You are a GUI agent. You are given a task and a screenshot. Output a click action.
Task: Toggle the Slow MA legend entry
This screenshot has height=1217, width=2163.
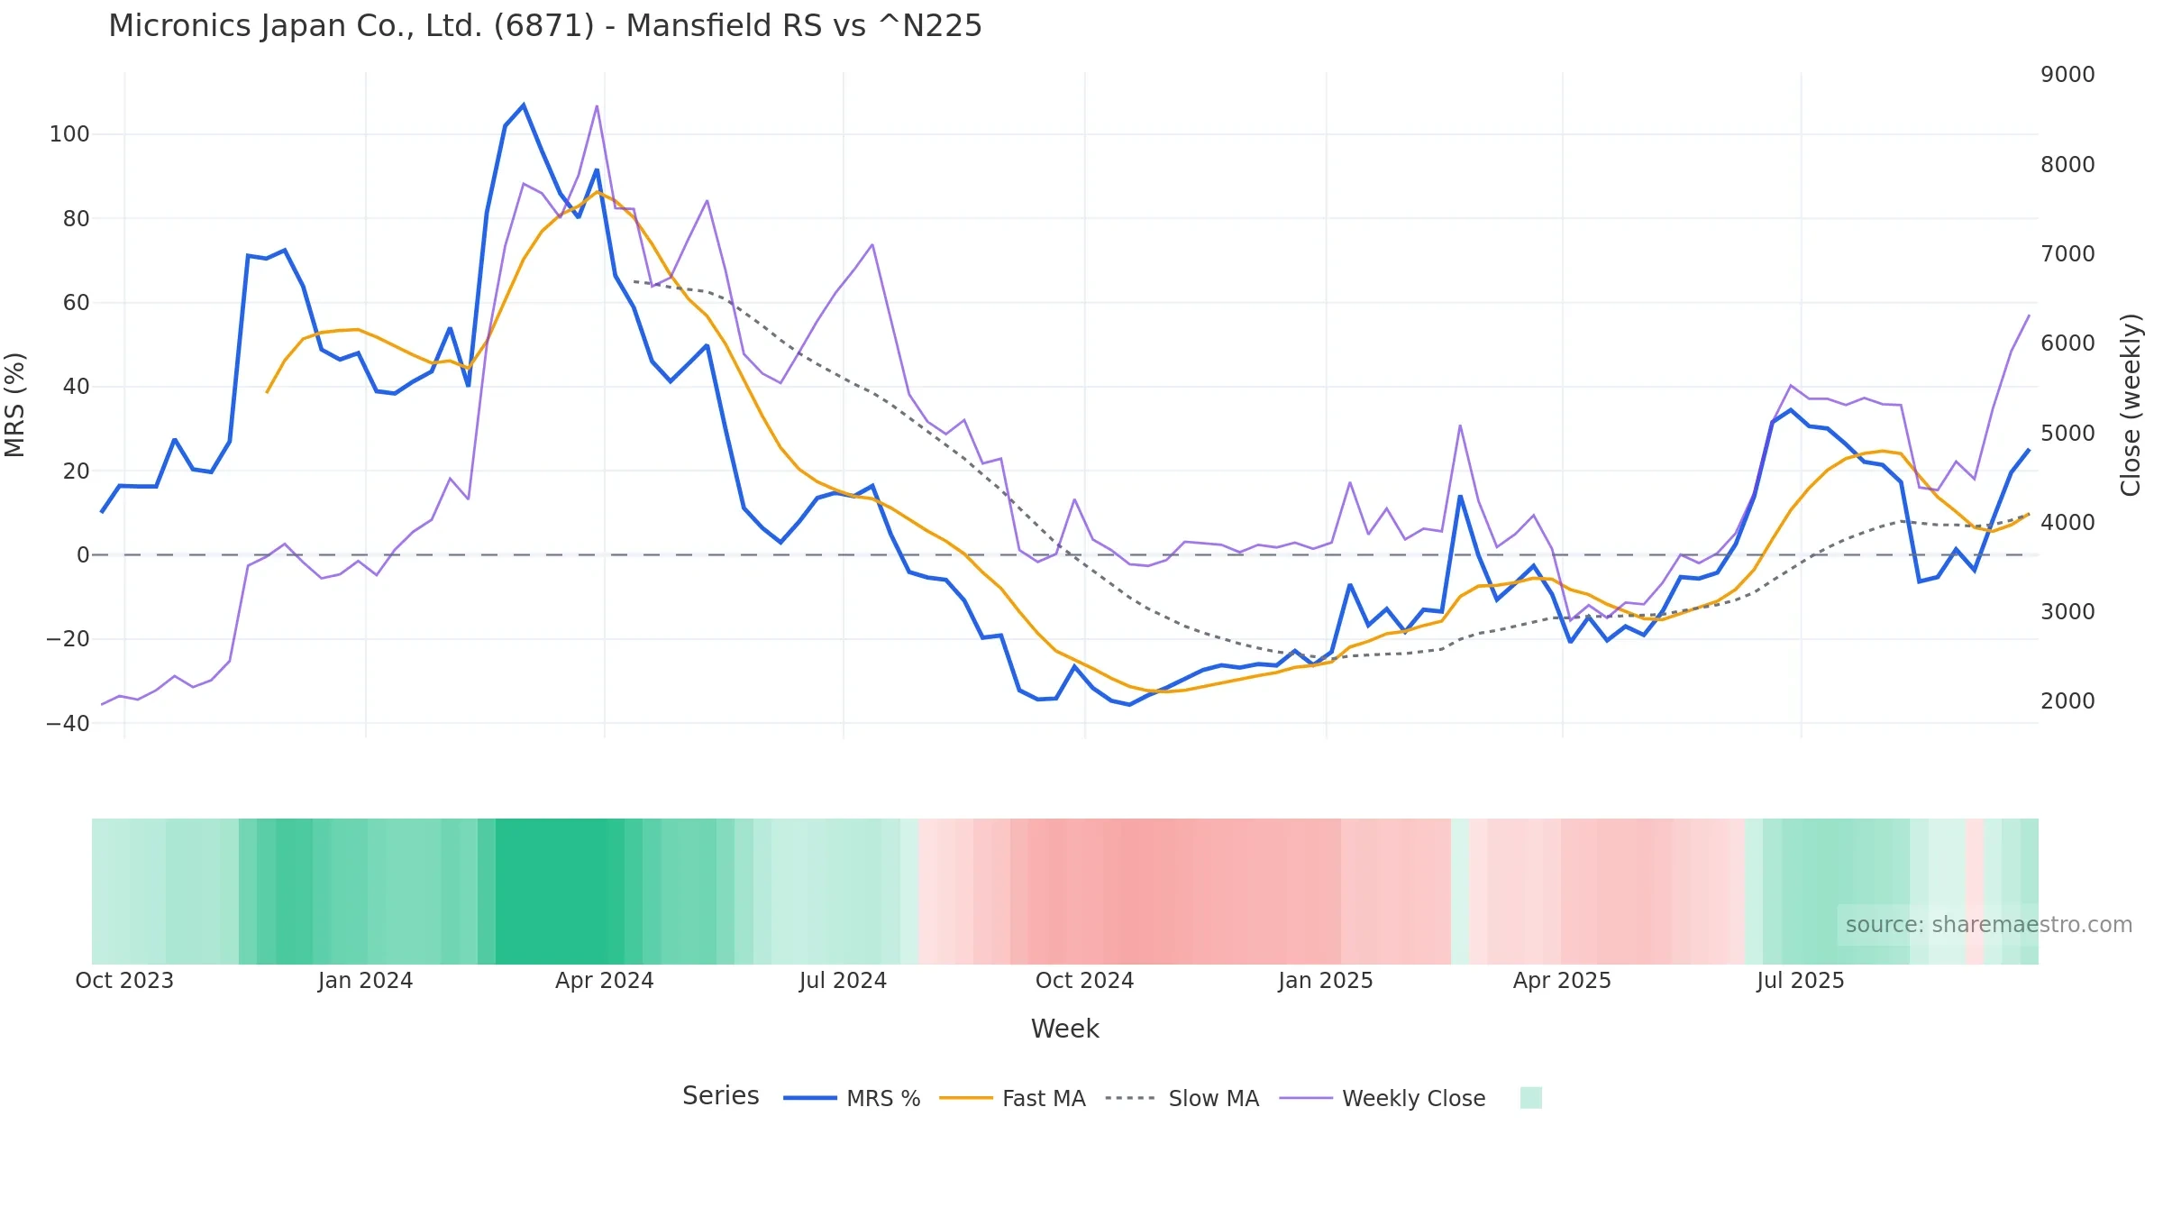tap(1182, 1098)
